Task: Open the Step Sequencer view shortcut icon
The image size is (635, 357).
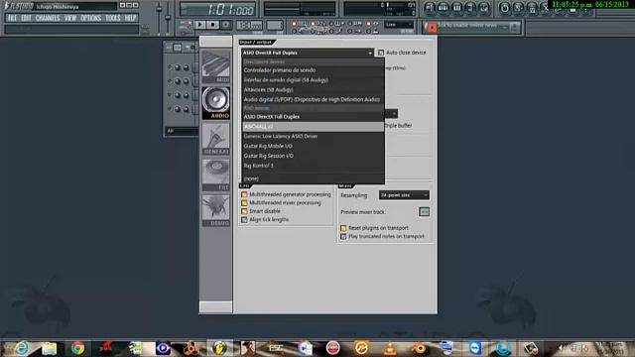Action: click(444, 8)
